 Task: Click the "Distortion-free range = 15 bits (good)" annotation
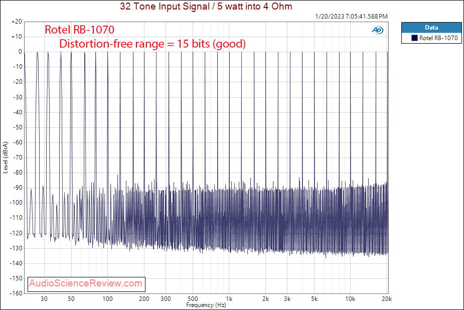point(152,44)
